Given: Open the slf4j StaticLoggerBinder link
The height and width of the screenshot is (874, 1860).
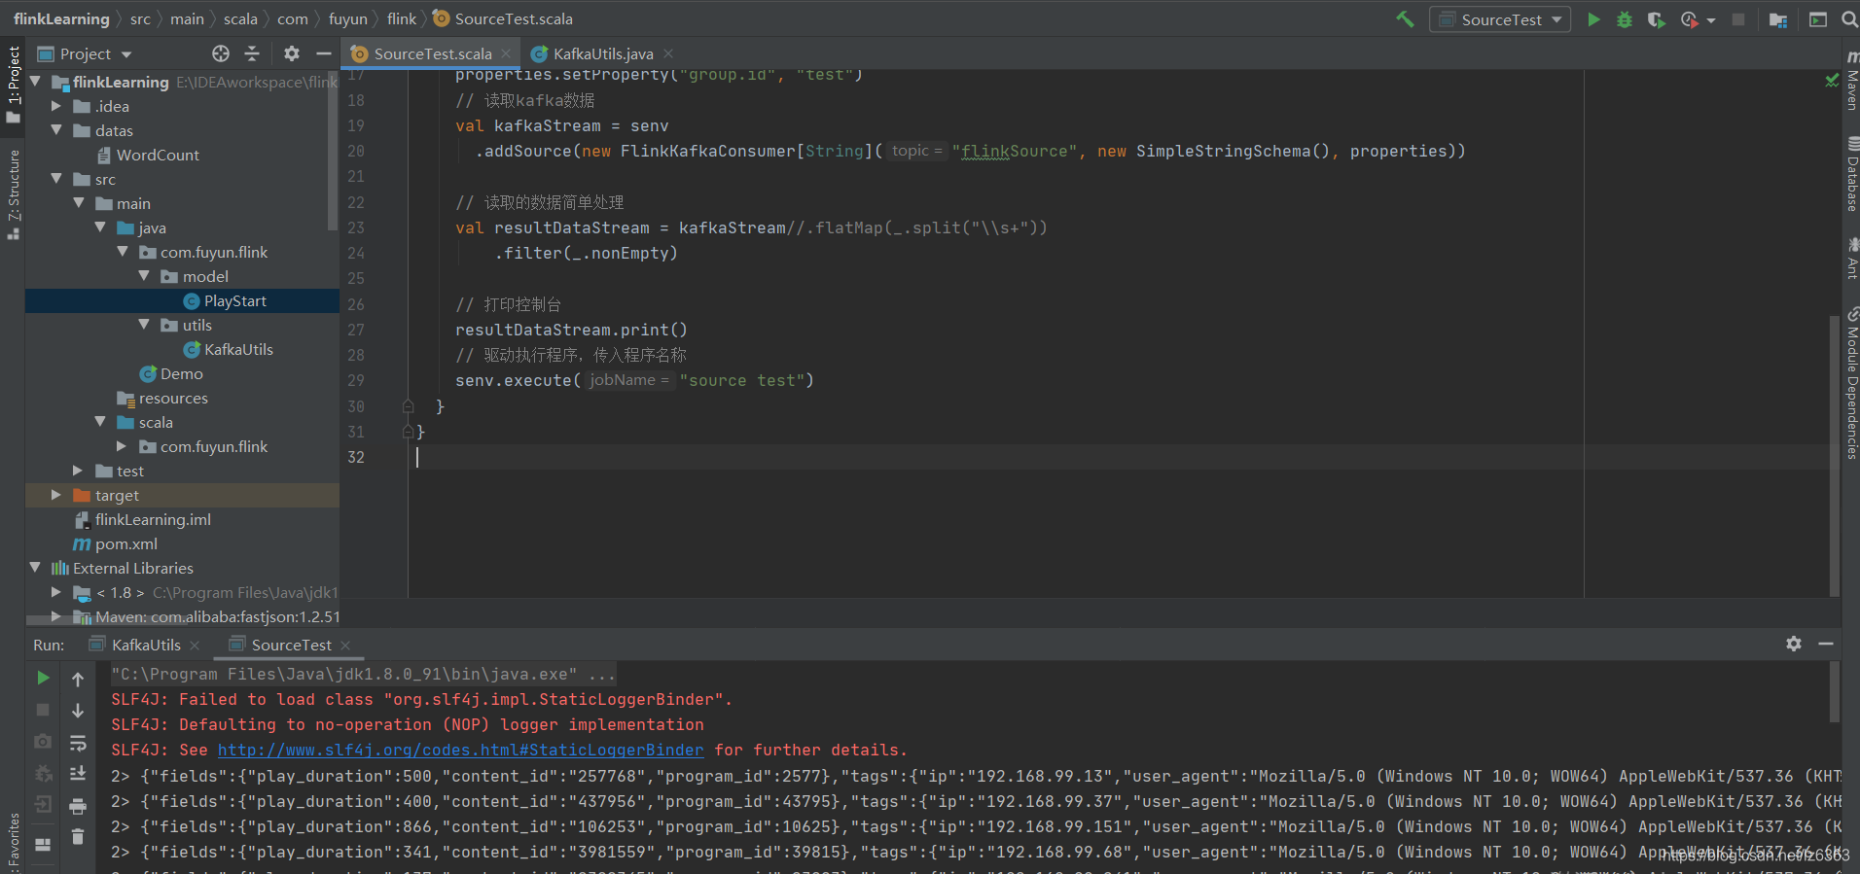Looking at the screenshot, I should point(460,750).
